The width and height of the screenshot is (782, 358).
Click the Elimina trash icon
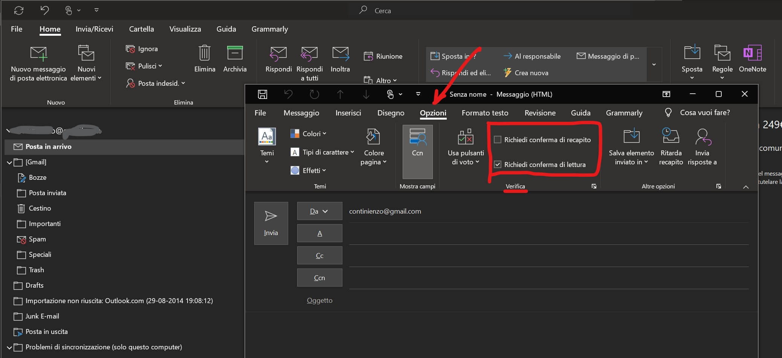coord(205,53)
